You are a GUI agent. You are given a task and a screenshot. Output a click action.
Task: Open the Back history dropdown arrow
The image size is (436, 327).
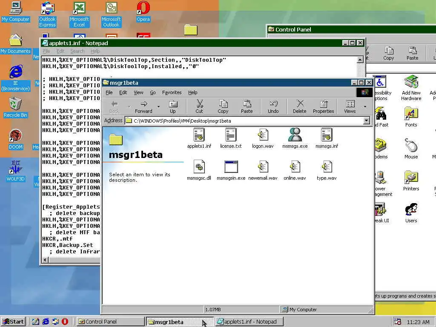129,107
